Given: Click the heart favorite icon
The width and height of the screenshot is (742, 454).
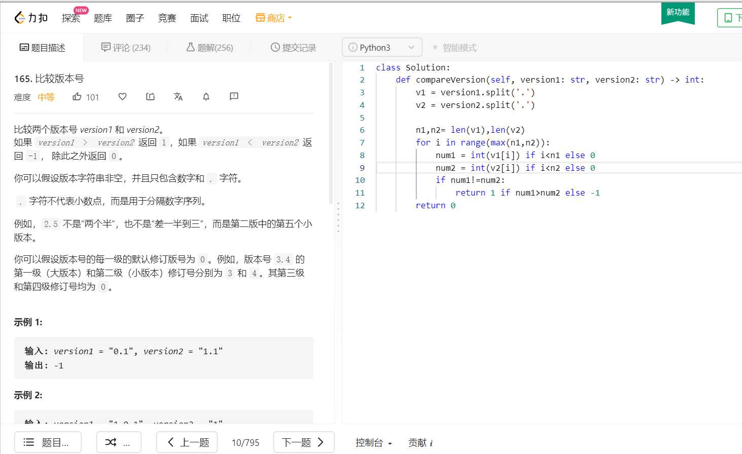Looking at the screenshot, I should tap(122, 96).
